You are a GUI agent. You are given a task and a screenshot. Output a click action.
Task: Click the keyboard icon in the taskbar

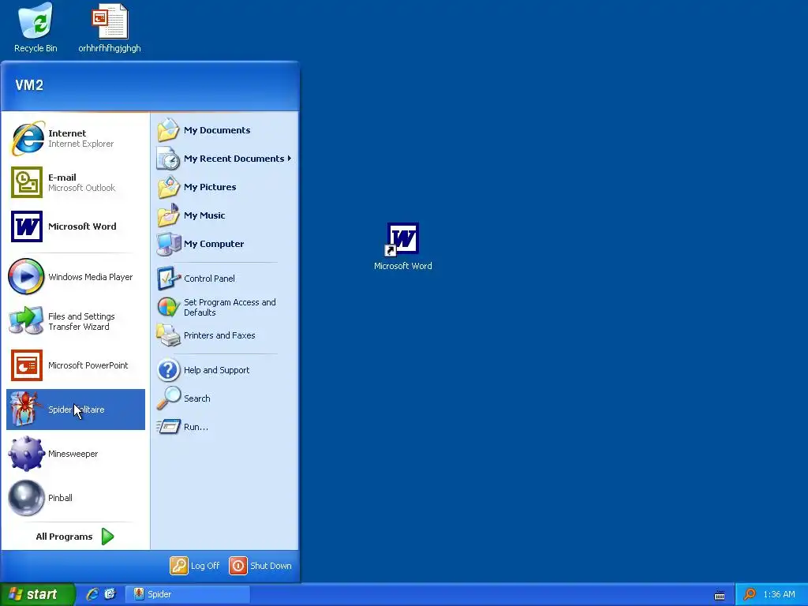[720, 596]
